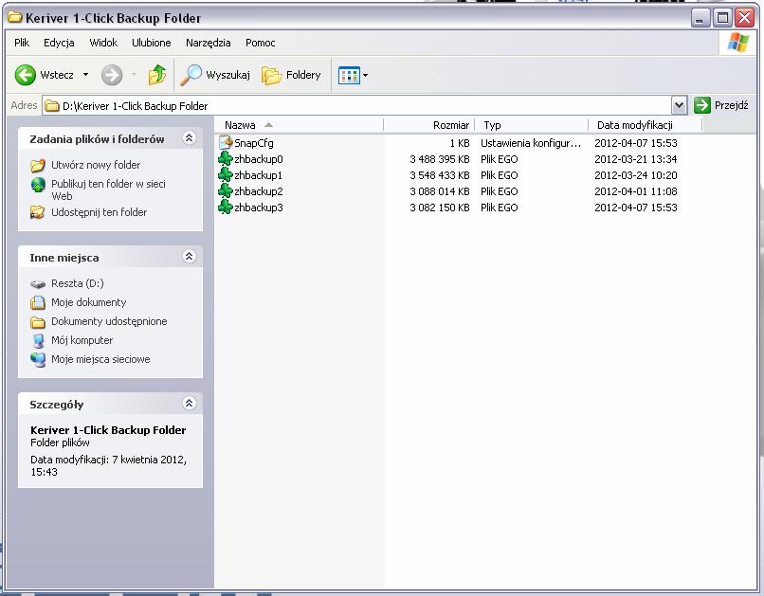Click the zhbackup3 clover icon
Image resolution: width=764 pixels, height=596 pixels.
click(x=225, y=207)
